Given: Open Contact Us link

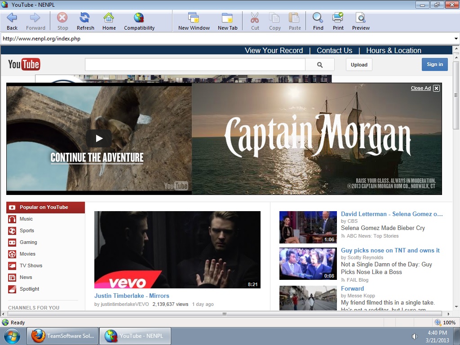Looking at the screenshot, I should [334, 50].
